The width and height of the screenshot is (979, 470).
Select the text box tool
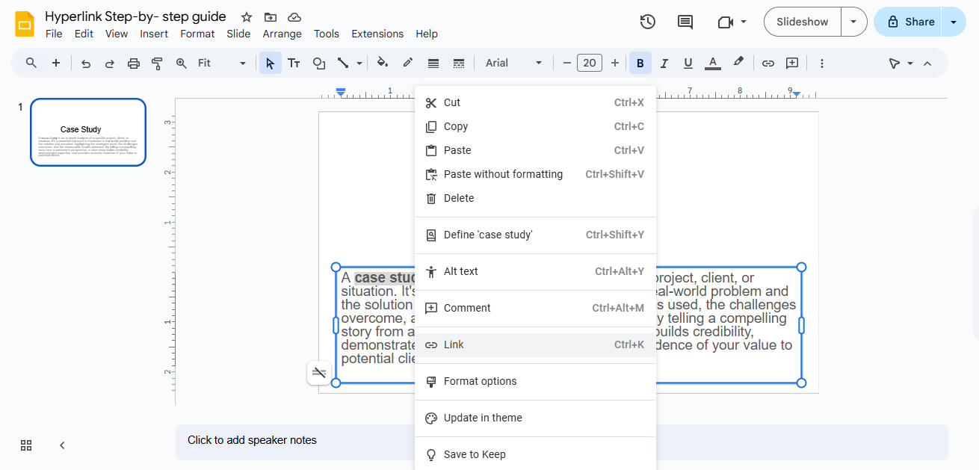pyautogui.click(x=294, y=64)
